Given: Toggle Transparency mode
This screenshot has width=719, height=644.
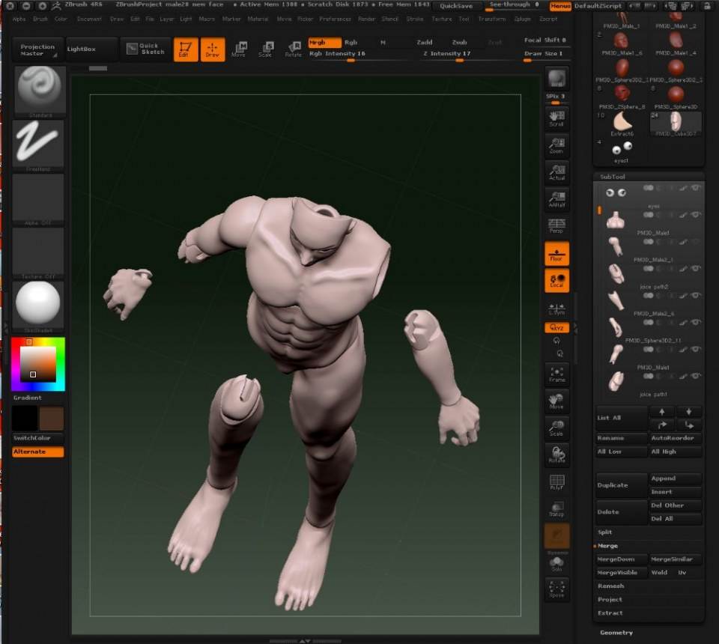Looking at the screenshot, I should [x=556, y=509].
